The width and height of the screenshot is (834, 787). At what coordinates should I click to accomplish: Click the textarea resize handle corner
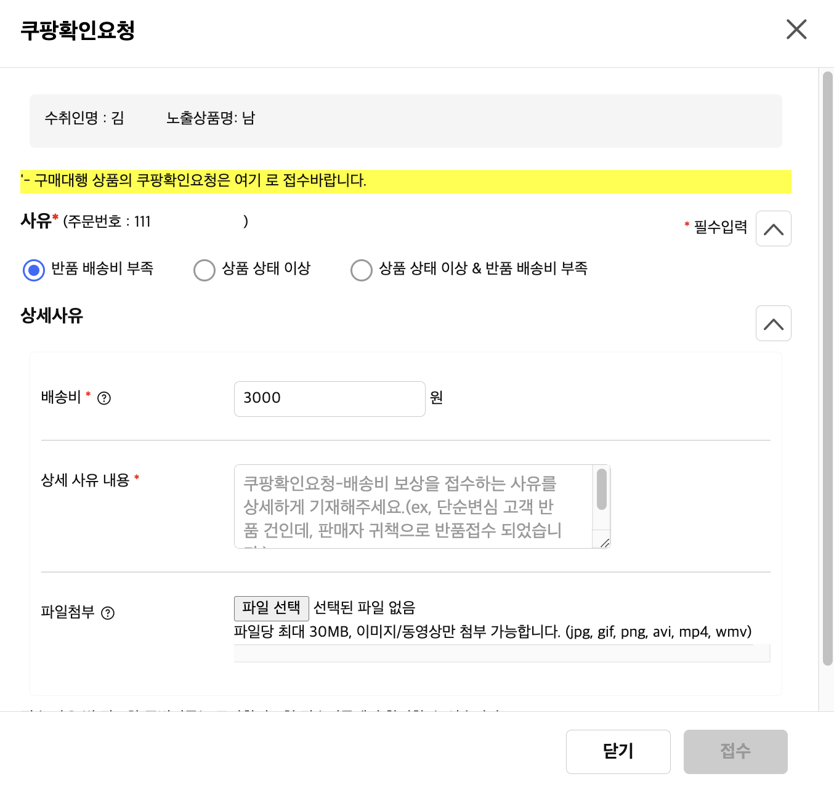tap(604, 543)
